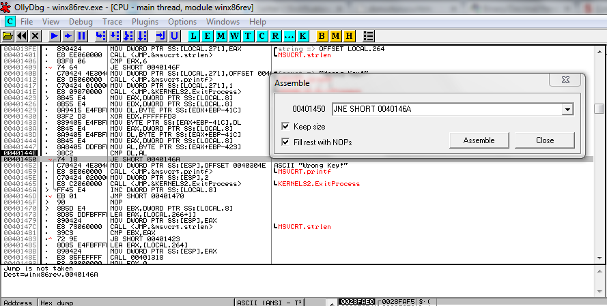The height and width of the screenshot is (306, 607).
Task: Toggle Fill rest with NOPs checkbox
Action: 285,142
